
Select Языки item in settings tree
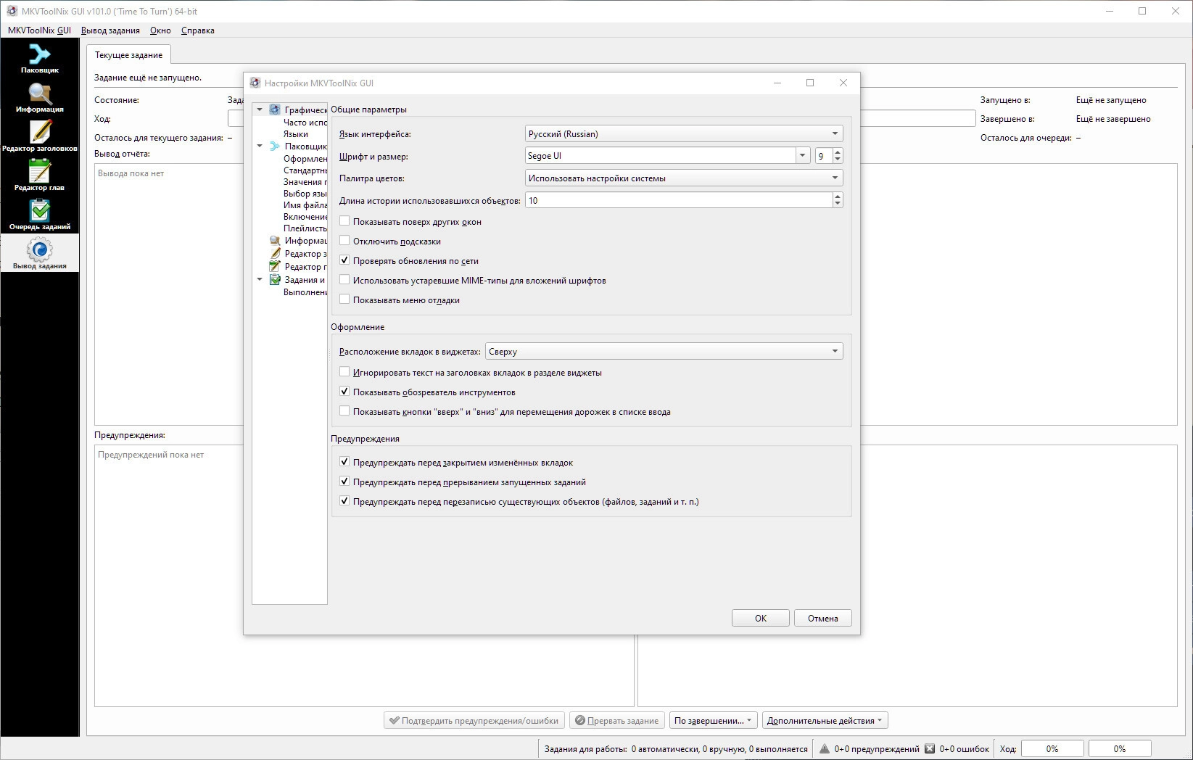pos(296,133)
